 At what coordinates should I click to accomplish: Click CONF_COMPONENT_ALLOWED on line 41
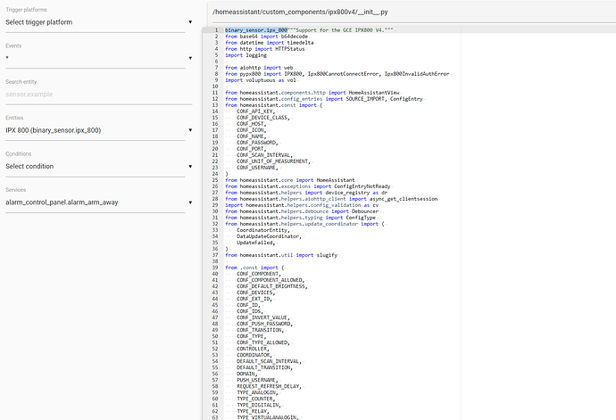tap(269, 280)
